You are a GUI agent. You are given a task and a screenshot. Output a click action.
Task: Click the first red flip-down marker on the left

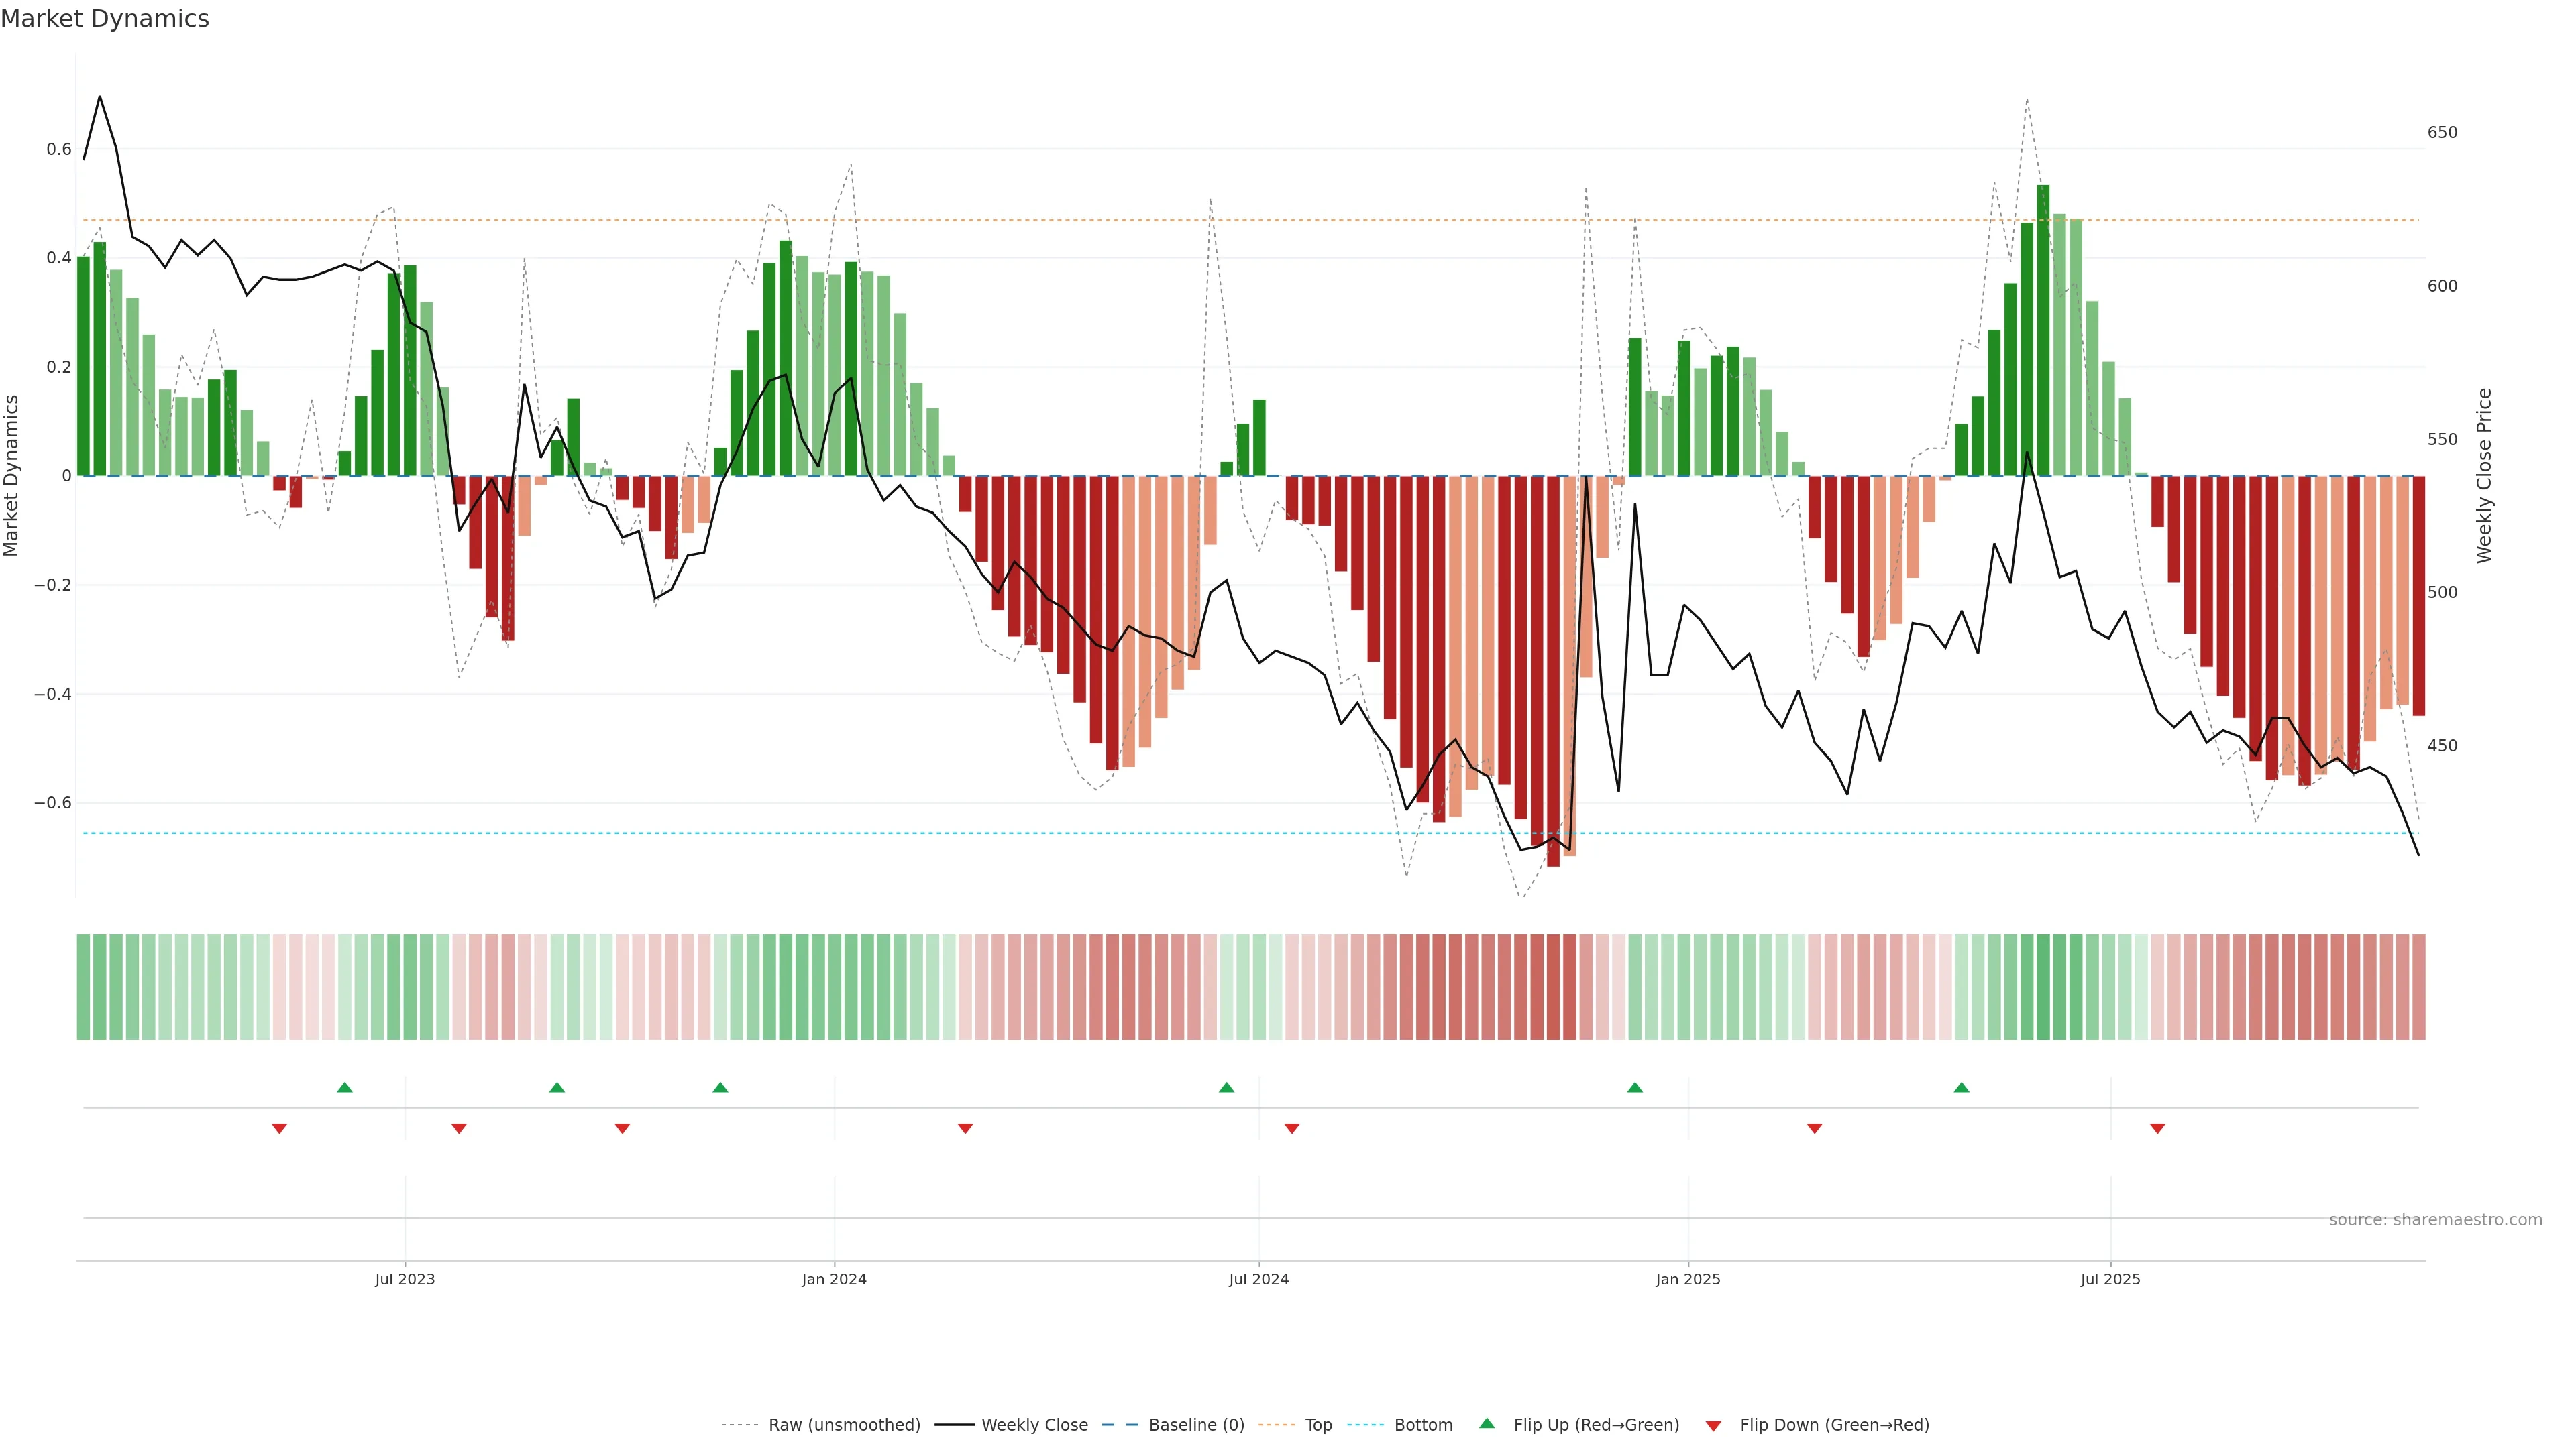(280, 1128)
